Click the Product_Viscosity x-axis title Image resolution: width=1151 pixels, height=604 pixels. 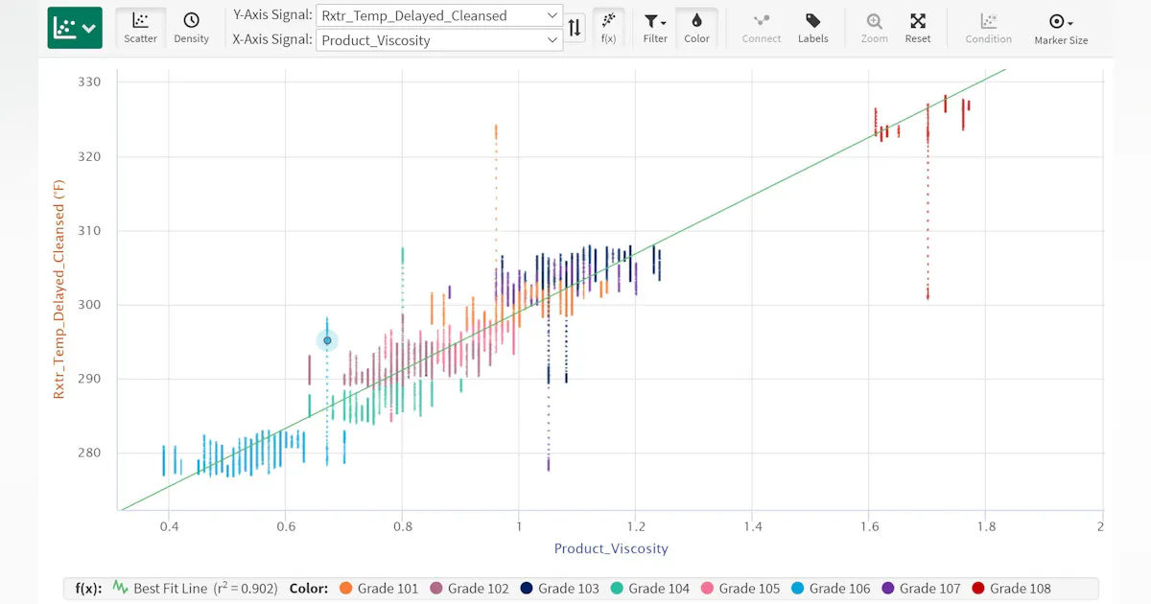click(x=611, y=548)
